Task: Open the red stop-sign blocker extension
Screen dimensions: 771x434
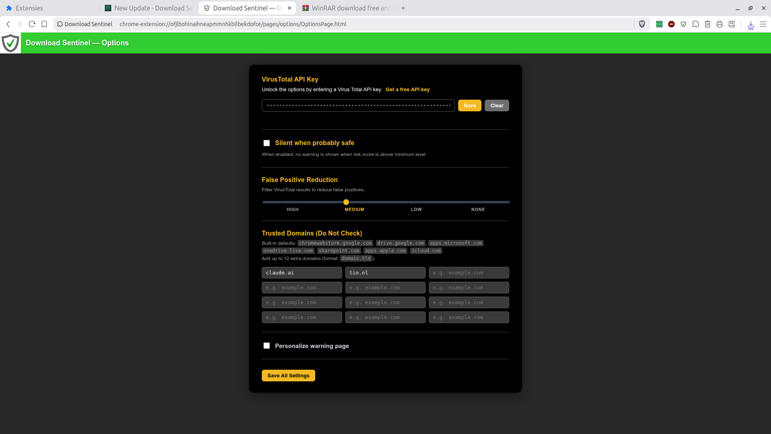Action: [671, 24]
